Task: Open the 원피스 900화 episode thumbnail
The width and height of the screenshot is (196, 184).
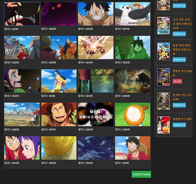Action: point(96,81)
